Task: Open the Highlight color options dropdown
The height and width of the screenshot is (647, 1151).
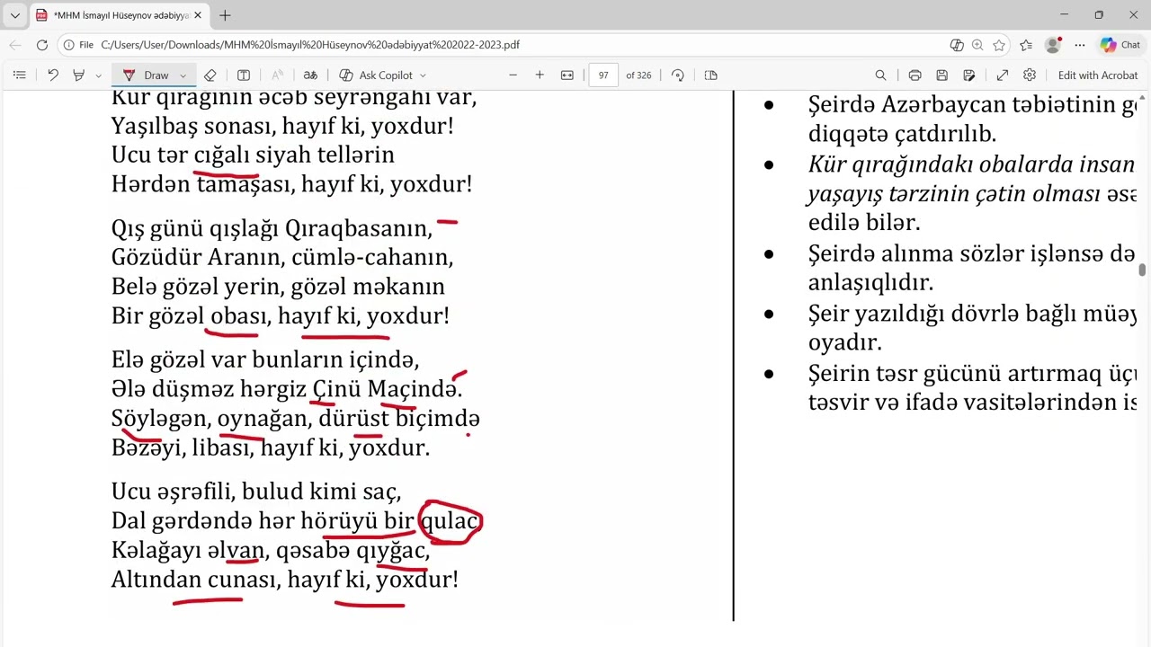Action: (x=98, y=75)
